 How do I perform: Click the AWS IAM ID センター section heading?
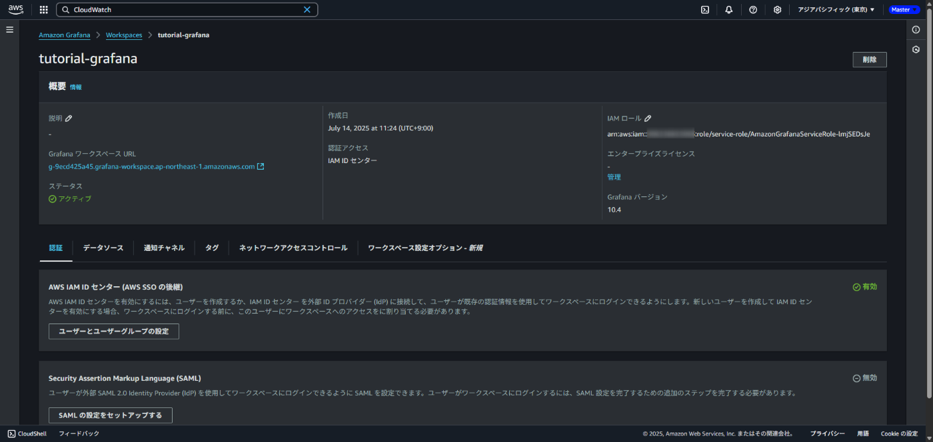tap(115, 287)
